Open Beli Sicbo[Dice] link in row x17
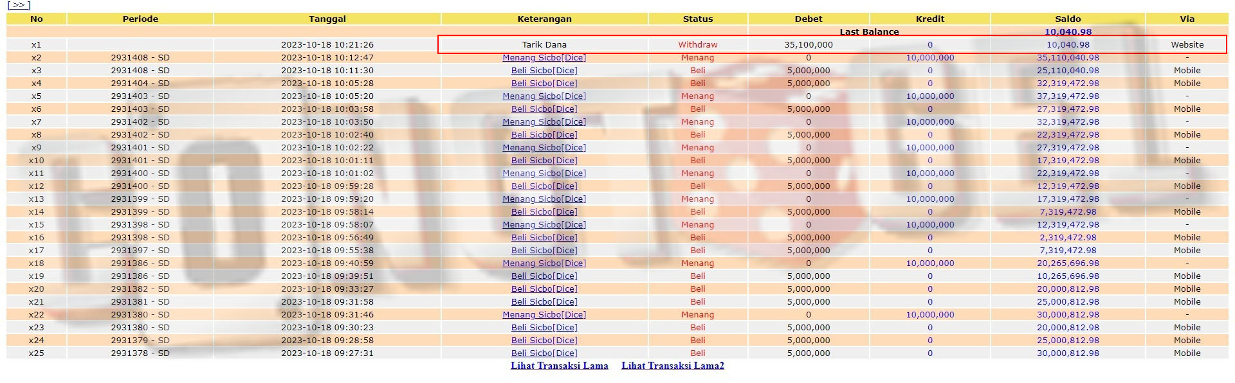The image size is (1235, 383). (544, 251)
